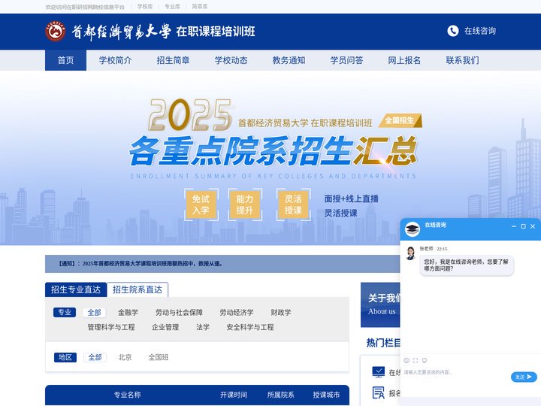The width and height of the screenshot is (541, 406).
Task: Open 联系我们 navigation item
Action: (x=462, y=60)
